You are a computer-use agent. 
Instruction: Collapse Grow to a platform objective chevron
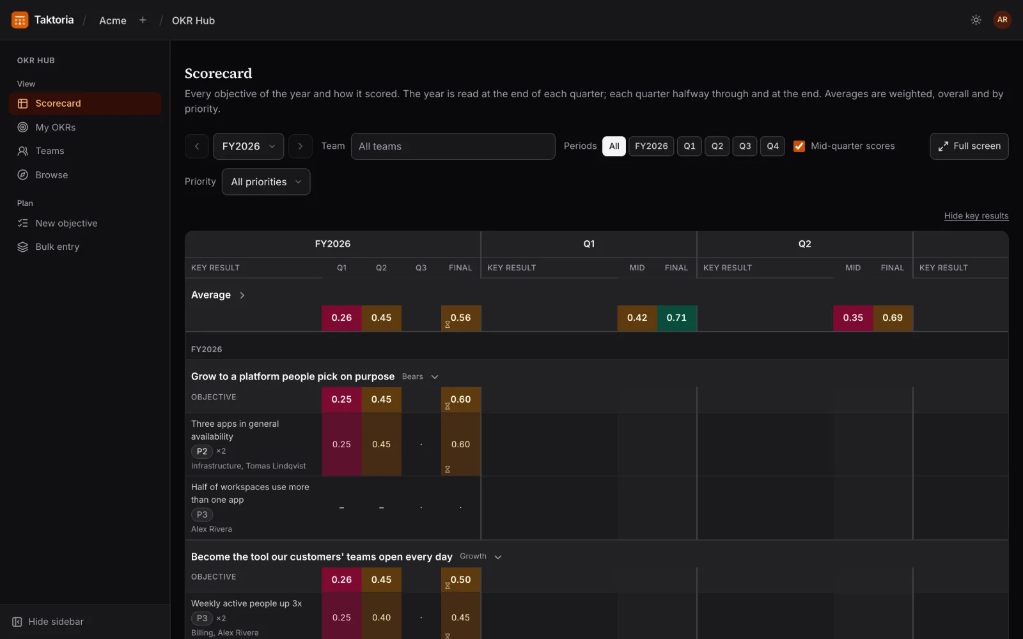point(435,377)
